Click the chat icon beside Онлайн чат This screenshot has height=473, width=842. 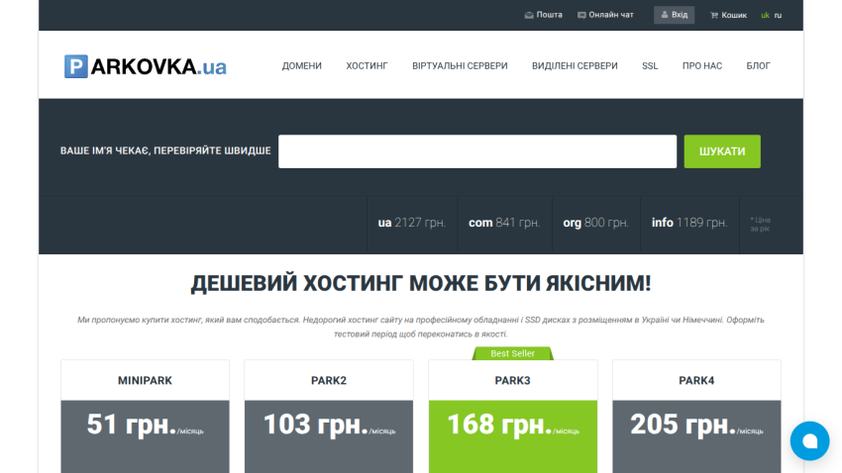pos(581,15)
